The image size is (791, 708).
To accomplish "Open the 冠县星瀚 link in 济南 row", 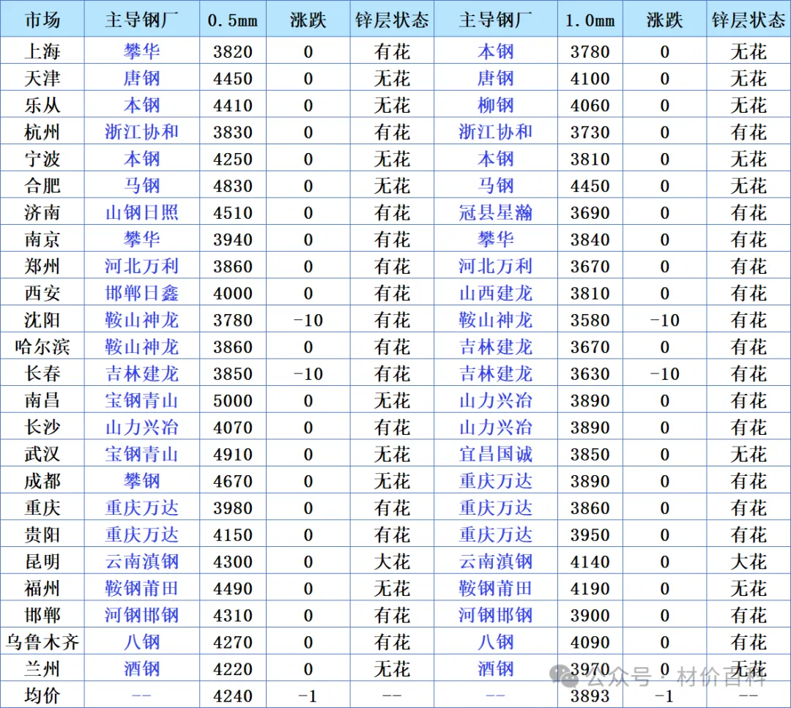I will pos(496,213).
